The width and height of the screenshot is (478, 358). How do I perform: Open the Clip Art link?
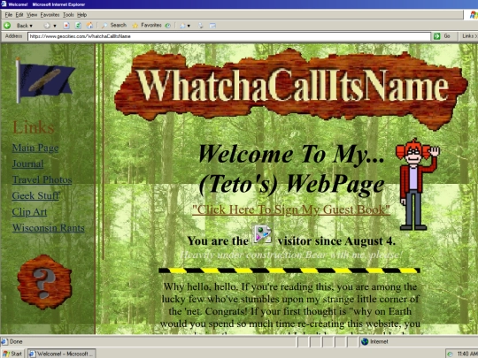click(29, 212)
